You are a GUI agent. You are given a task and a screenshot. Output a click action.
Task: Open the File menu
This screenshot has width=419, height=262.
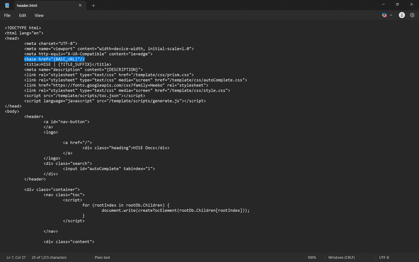[7, 15]
